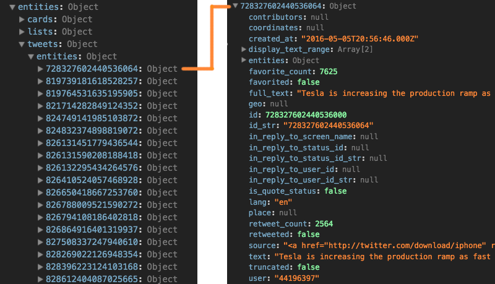The height and width of the screenshot is (284, 495).
Task: Expand tweet 826131590208188418
Action: 40,155
